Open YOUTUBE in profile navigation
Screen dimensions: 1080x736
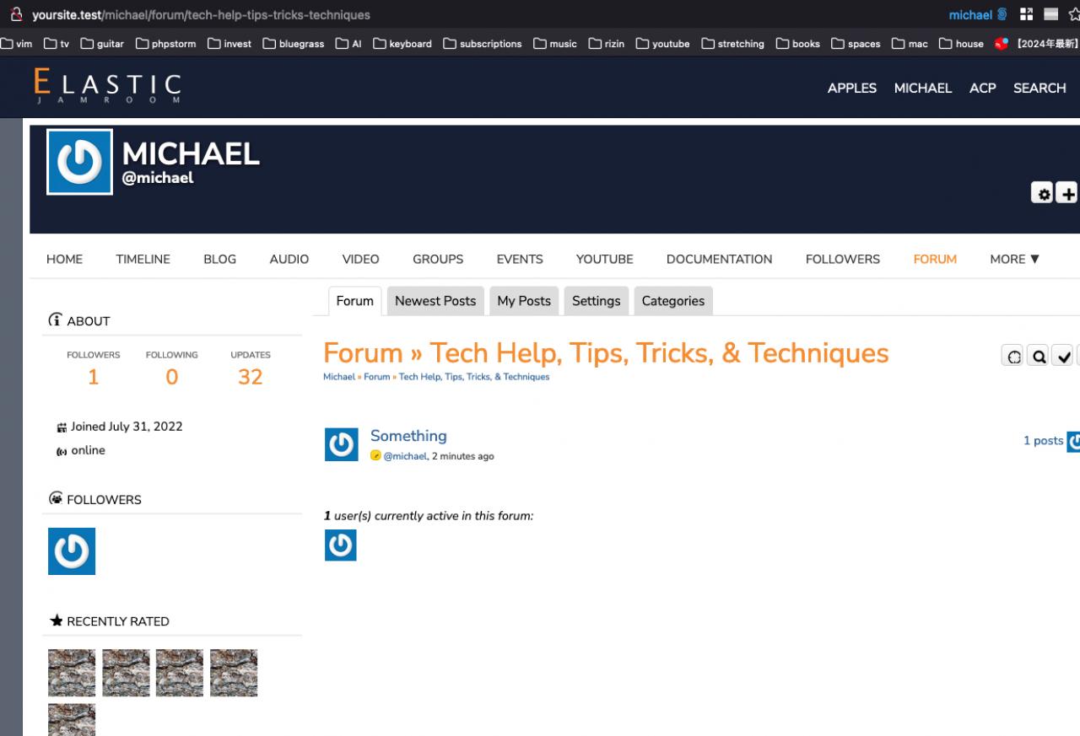click(x=605, y=259)
